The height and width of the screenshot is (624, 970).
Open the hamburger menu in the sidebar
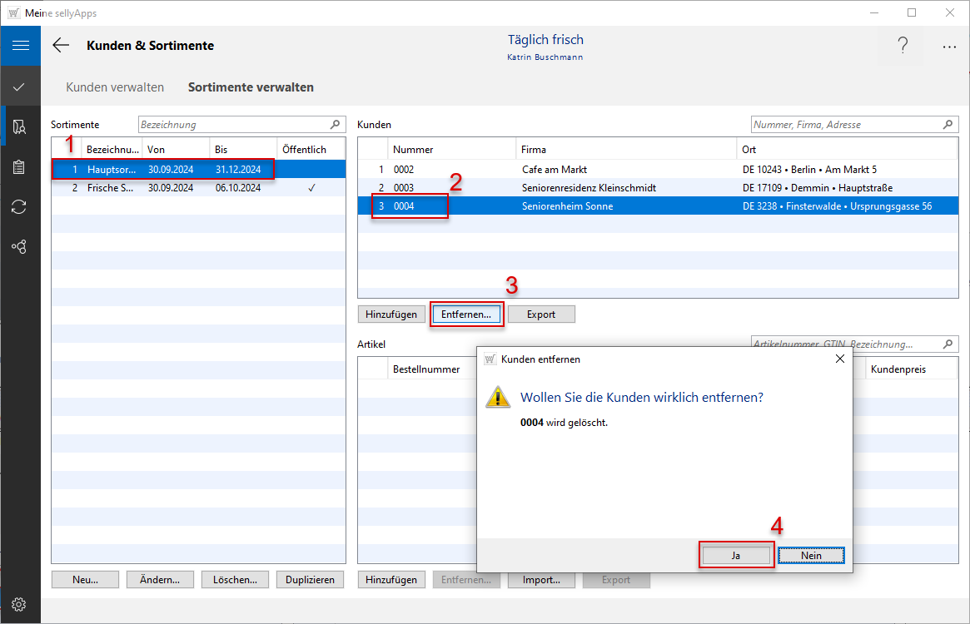[x=20, y=46]
